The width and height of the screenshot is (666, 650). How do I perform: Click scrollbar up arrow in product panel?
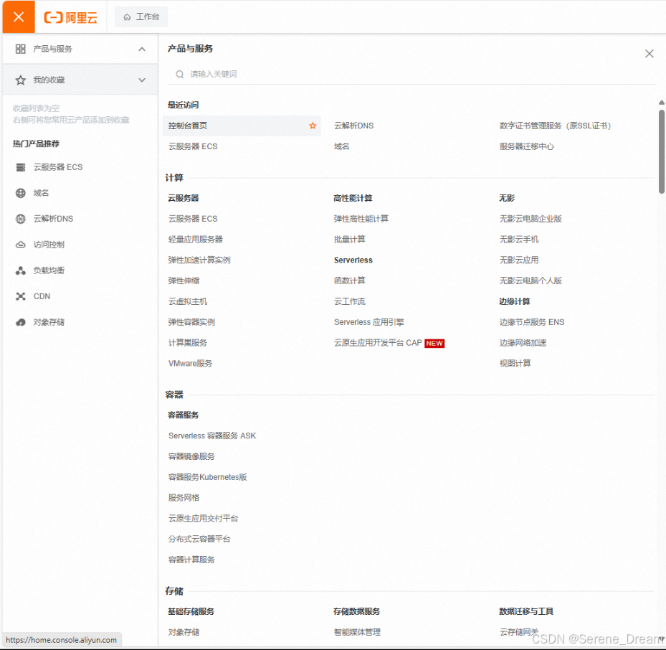coord(661,103)
